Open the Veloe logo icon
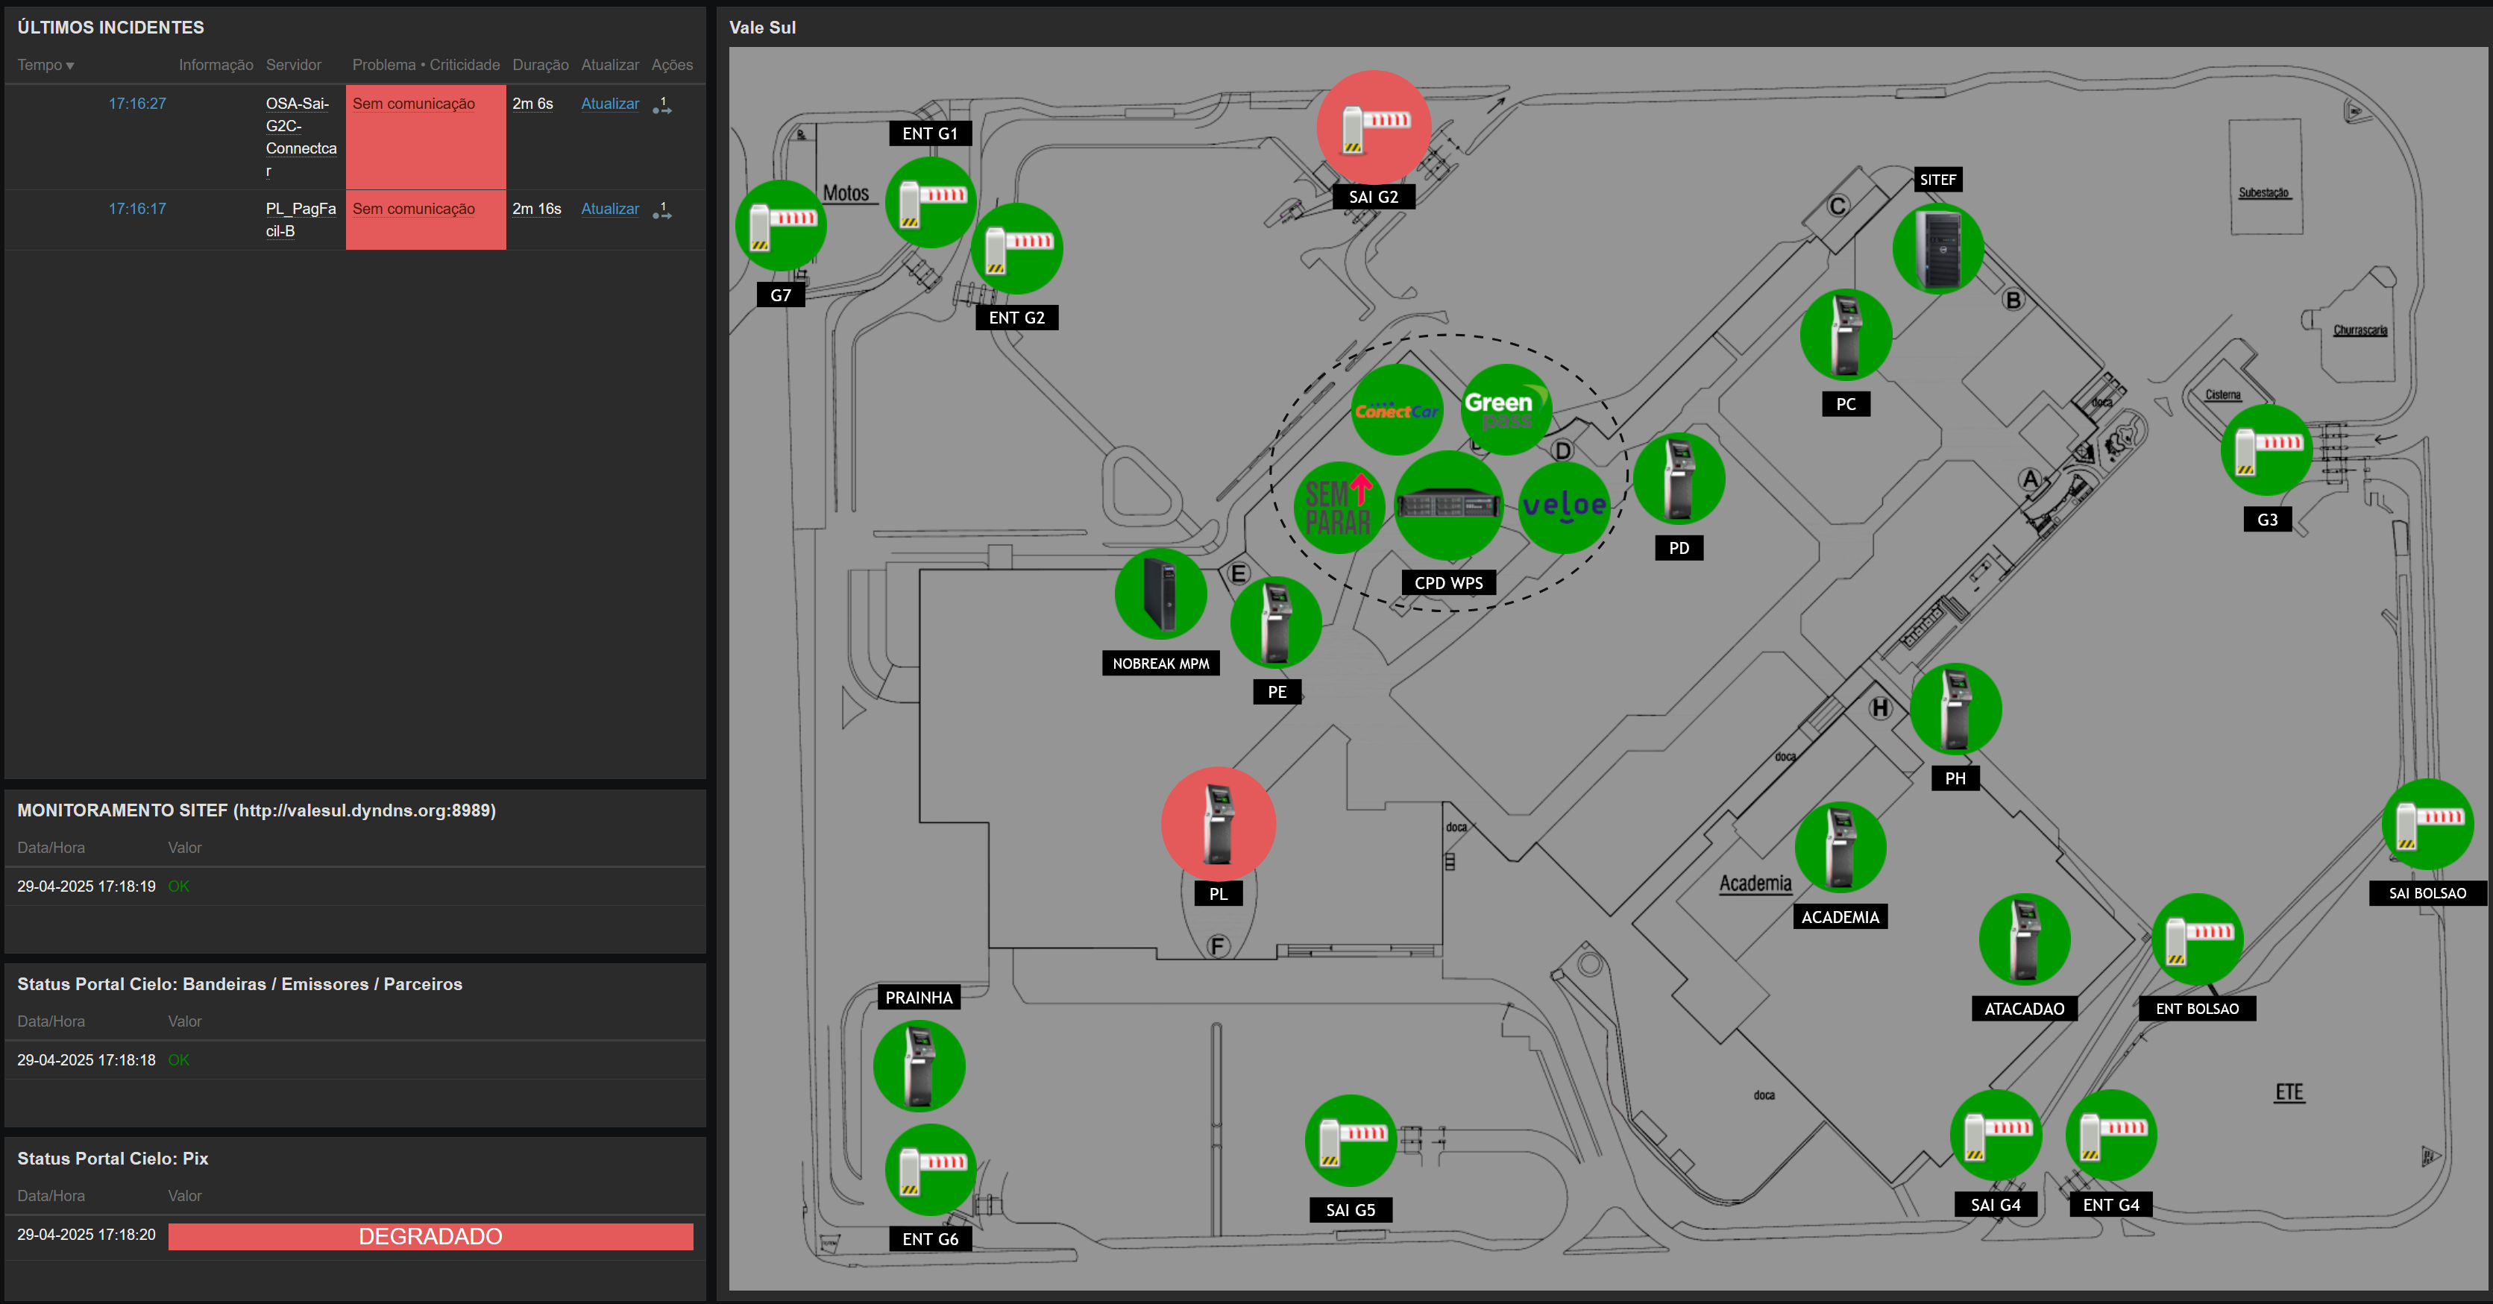The image size is (2493, 1304). [x=1563, y=506]
